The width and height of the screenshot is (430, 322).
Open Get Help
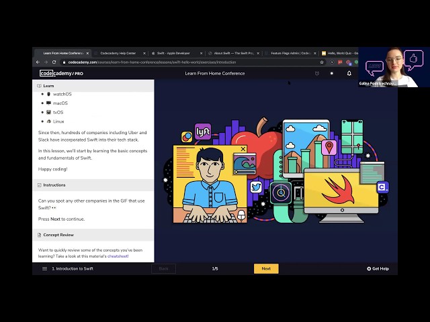click(x=378, y=268)
